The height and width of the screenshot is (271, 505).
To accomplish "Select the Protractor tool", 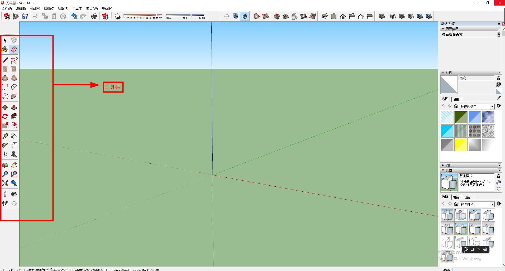I will pyautogui.click(x=5, y=145).
